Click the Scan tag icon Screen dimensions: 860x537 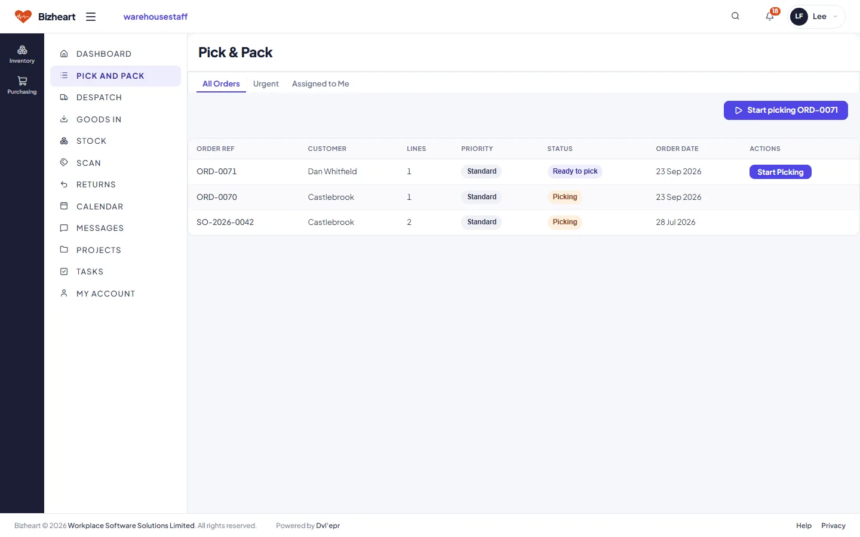point(64,163)
